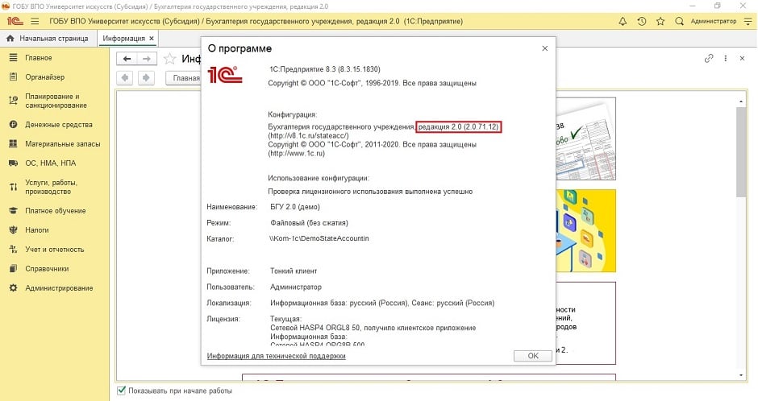The height and width of the screenshot is (401, 758).
Task: Switch to the Начальная страница tab
Action: (47, 39)
